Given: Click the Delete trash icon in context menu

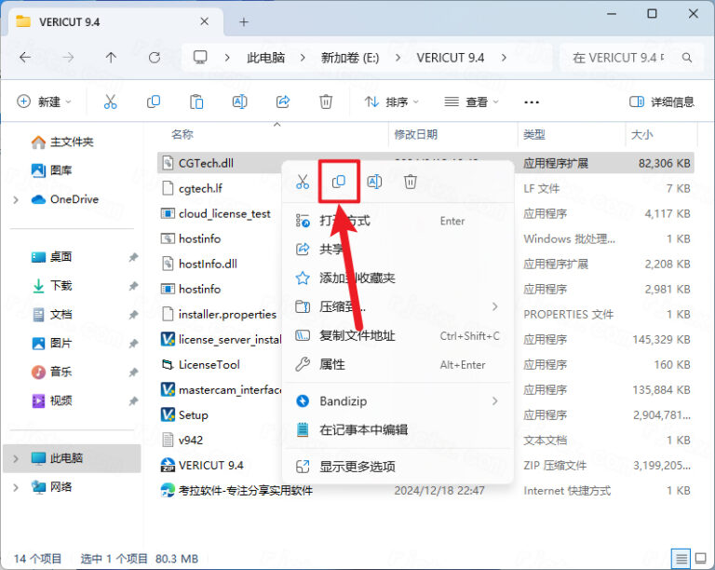Looking at the screenshot, I should [411, 182].
